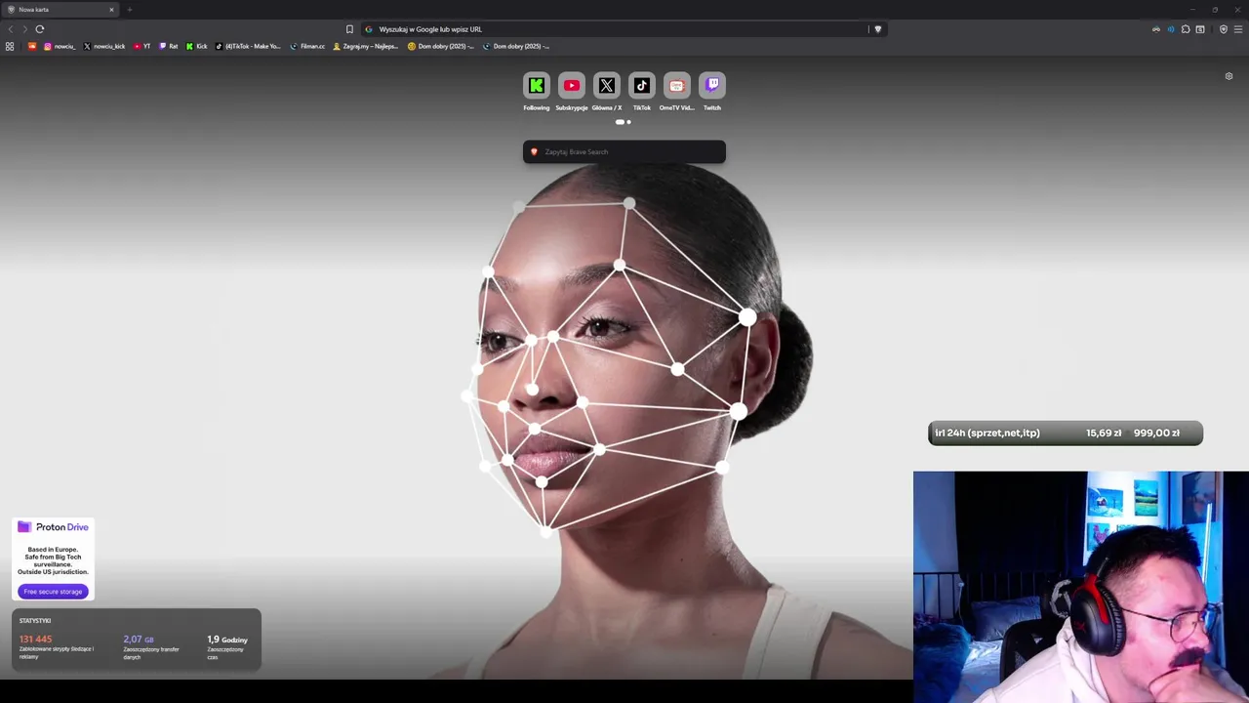Select the Nowa karta tab
Viewport: 1249px width, 703px height.
point(59,10)
